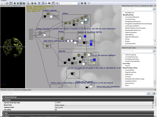
Task: Close the Material Function Library panel
Action: coord(155,48)
